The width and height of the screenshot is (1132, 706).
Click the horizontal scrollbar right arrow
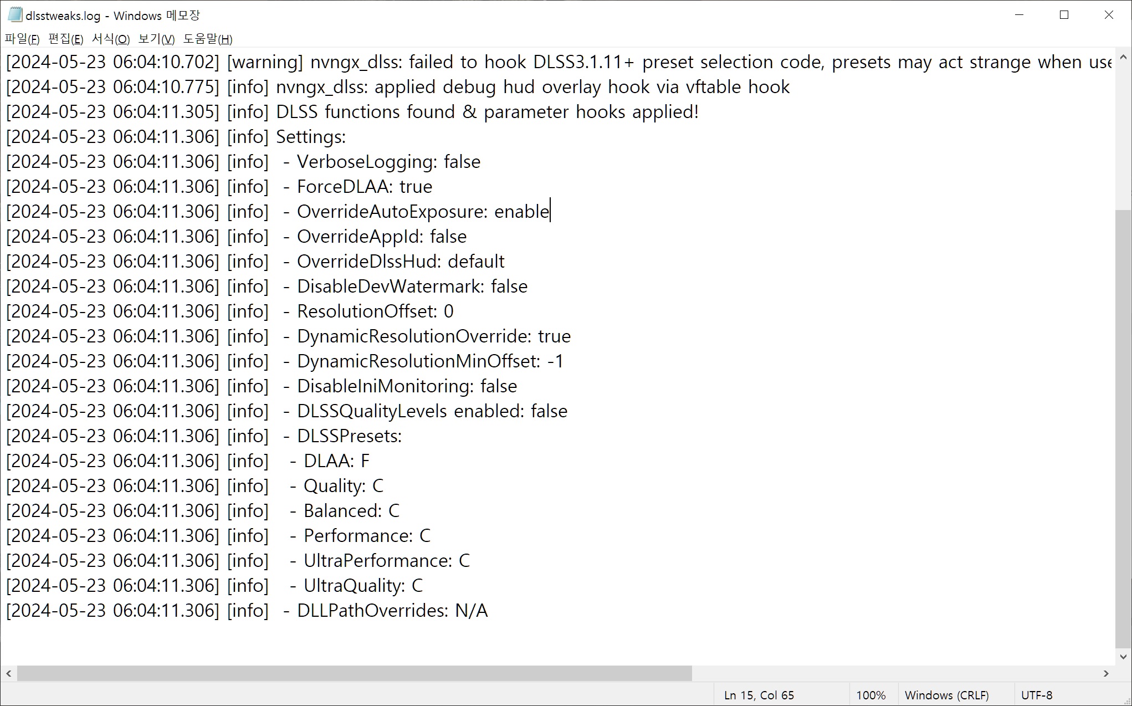[1106, 673]
